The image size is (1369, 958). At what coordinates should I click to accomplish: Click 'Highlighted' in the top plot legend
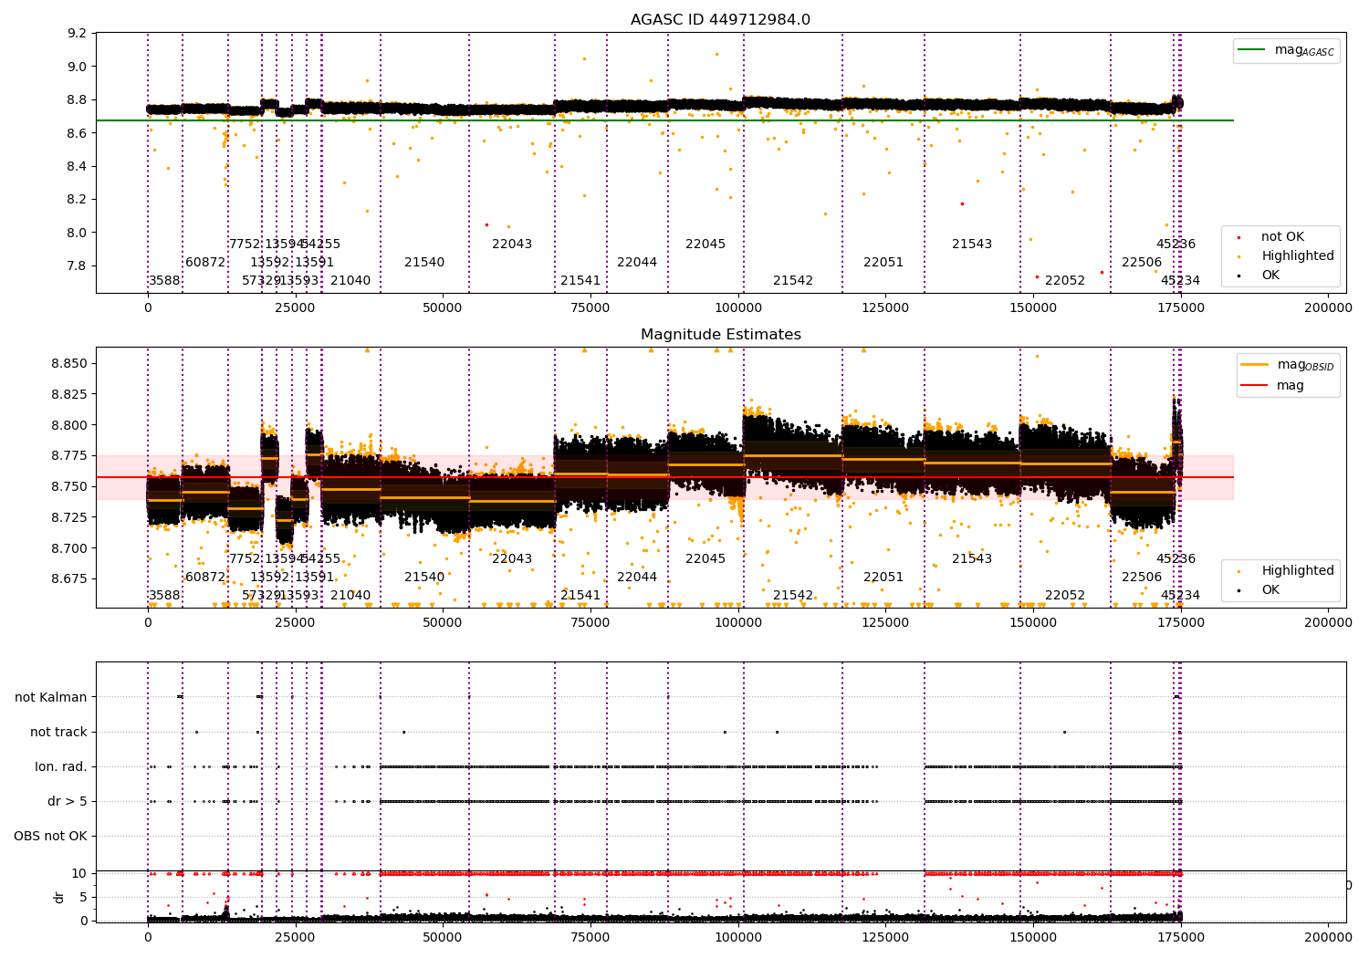point(1297,256)
